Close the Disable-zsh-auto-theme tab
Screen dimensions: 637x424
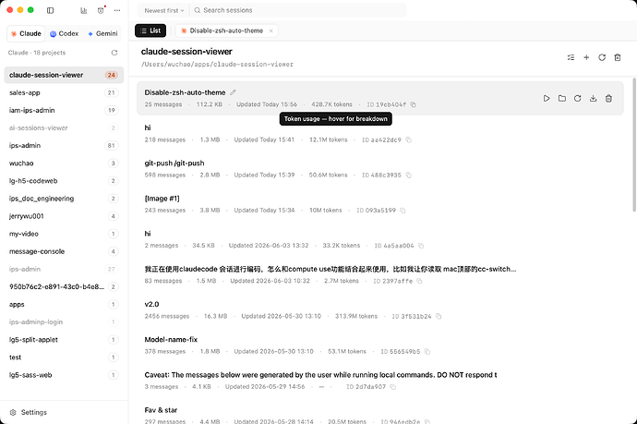[x=271, y=30]
